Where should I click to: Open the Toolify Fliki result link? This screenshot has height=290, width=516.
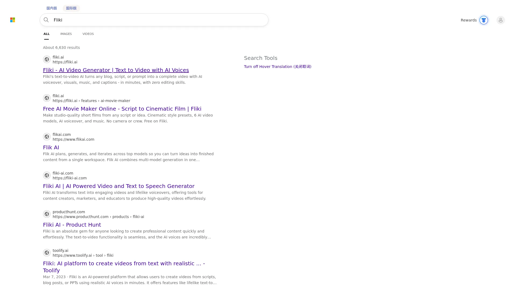(x=124, y=267)
